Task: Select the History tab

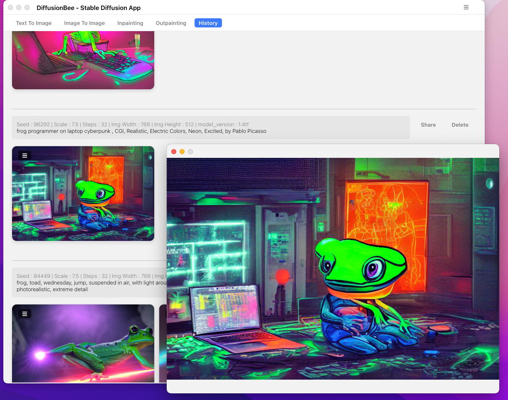Action: click(x=208, y=23)
